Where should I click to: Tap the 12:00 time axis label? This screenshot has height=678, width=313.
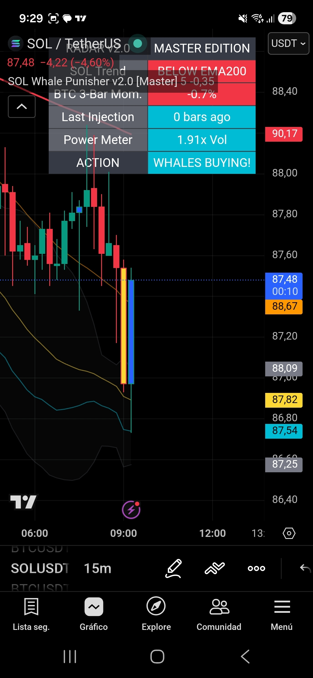point(212,533)
